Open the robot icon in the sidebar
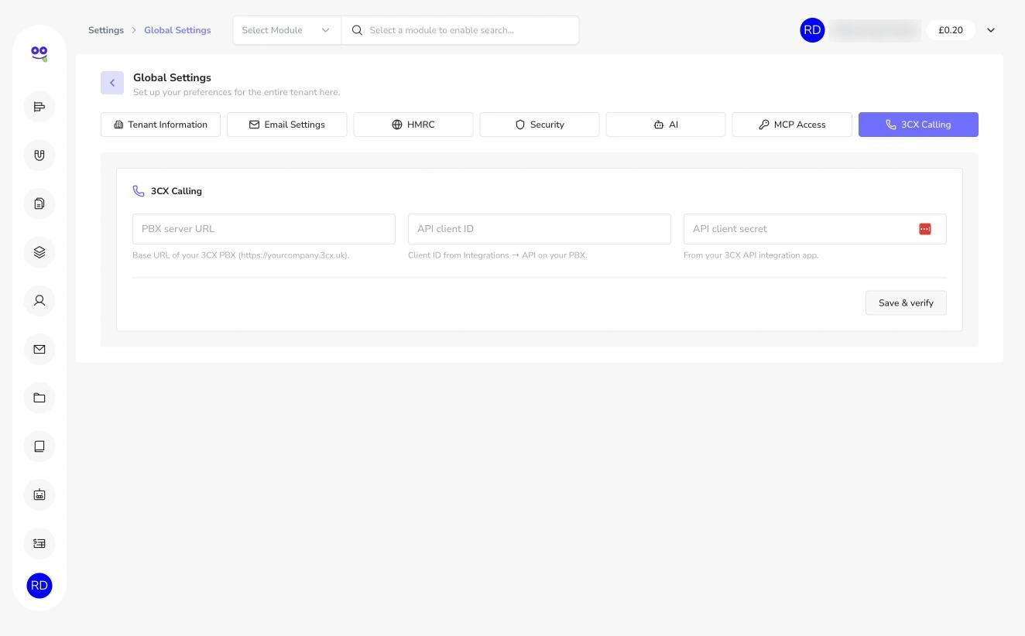Viewport: 1025px width, 636px height. [39, 494]
